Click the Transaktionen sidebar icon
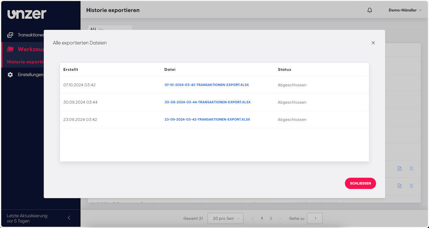Image resolution: width=429 pixels, height=228 pixels. [x=10, y=35]
